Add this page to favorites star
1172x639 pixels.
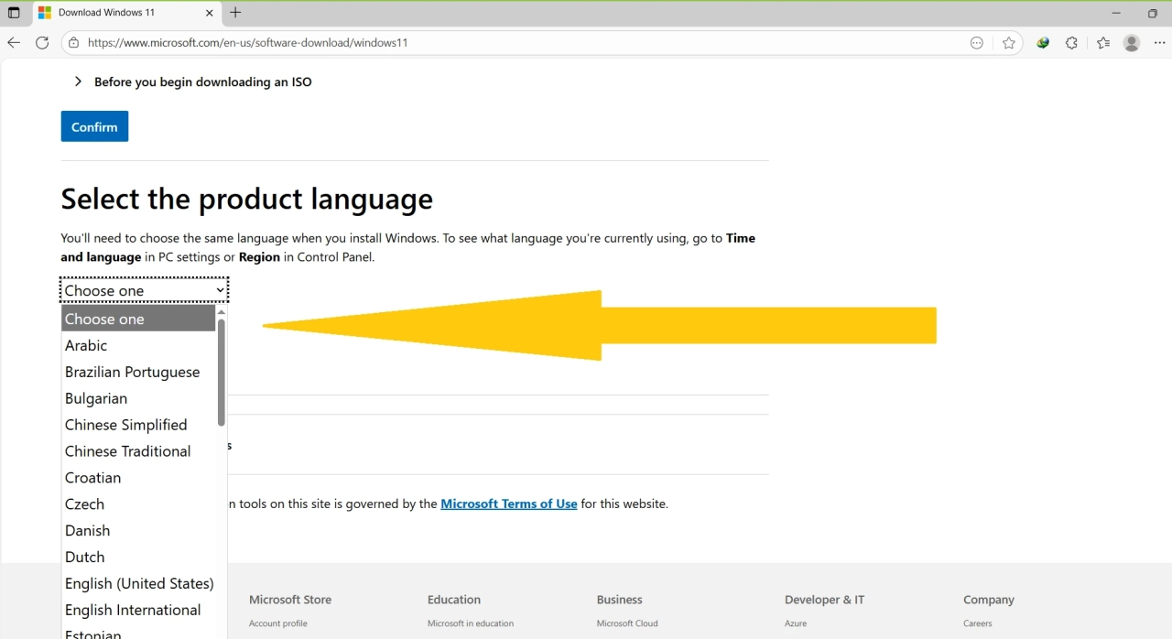tap(1008, 43)
